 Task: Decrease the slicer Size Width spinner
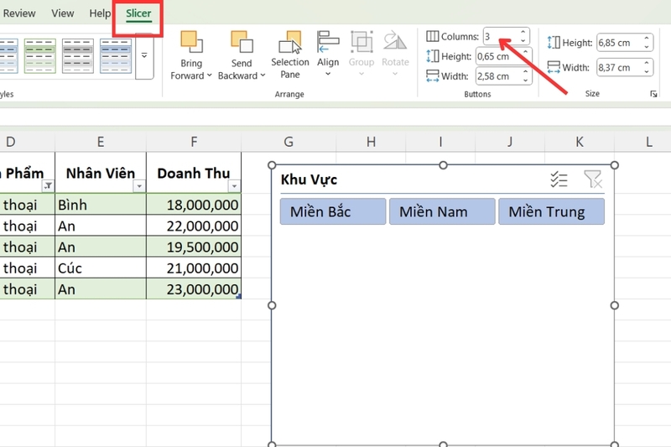(647, 72)
